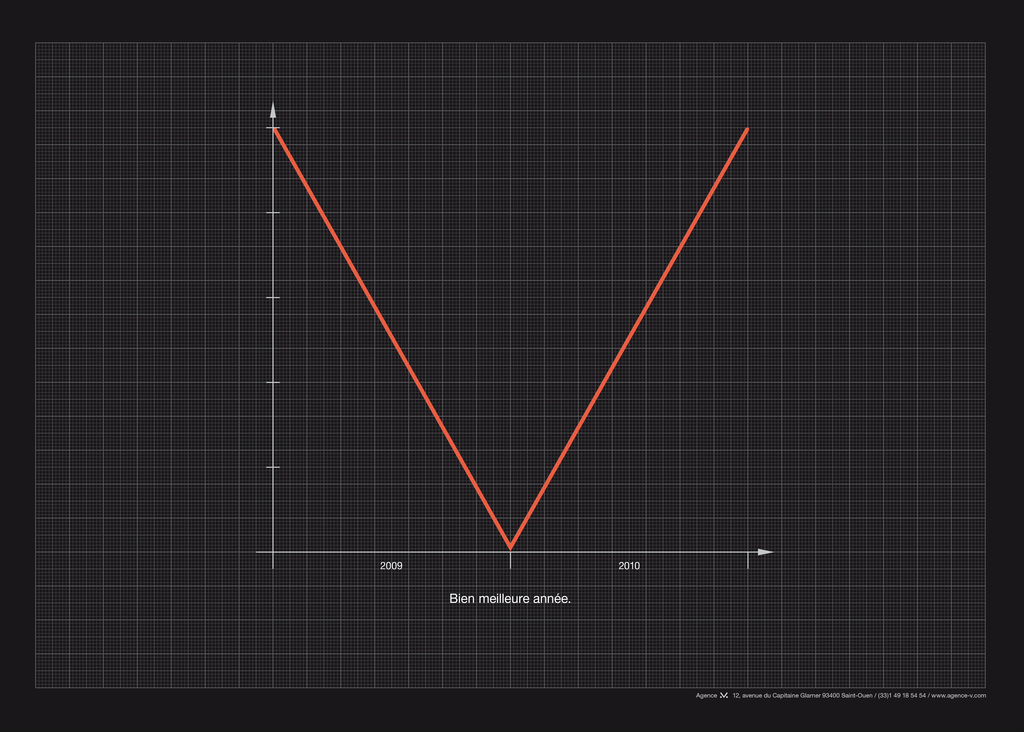Click the phone number (33)1 49 18 54 54
1024x732 pixels.
point(902,695)
